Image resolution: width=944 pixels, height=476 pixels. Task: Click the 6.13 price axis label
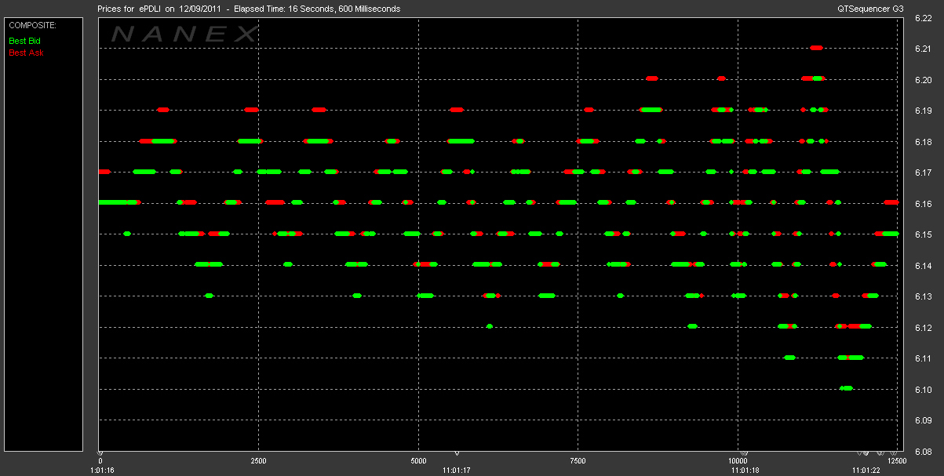tap(923, 297)
